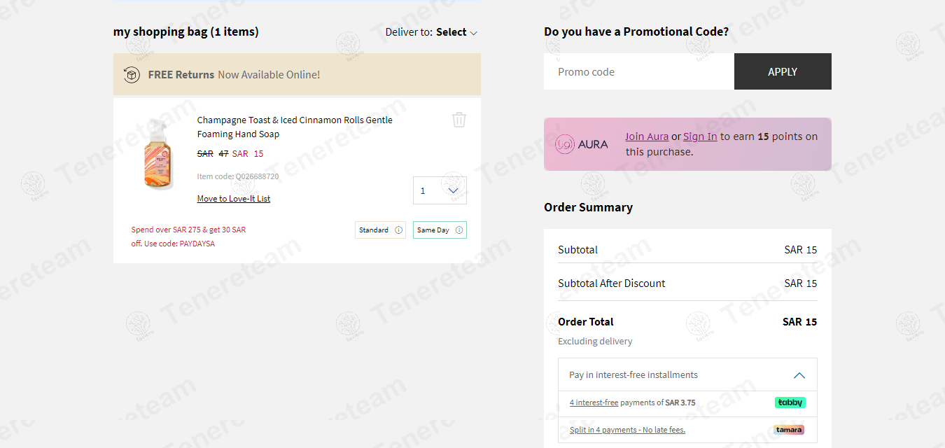Click the tabby payment logo
The height and width of the screenshot is (448, 945).
(790, 402)
